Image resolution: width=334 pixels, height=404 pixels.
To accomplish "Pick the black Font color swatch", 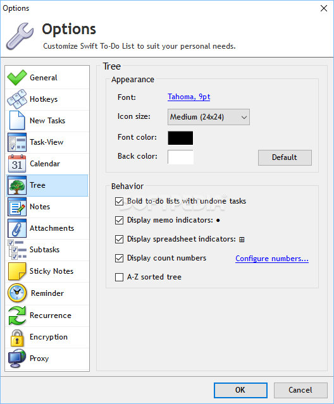I will click(x=180, y=138).
